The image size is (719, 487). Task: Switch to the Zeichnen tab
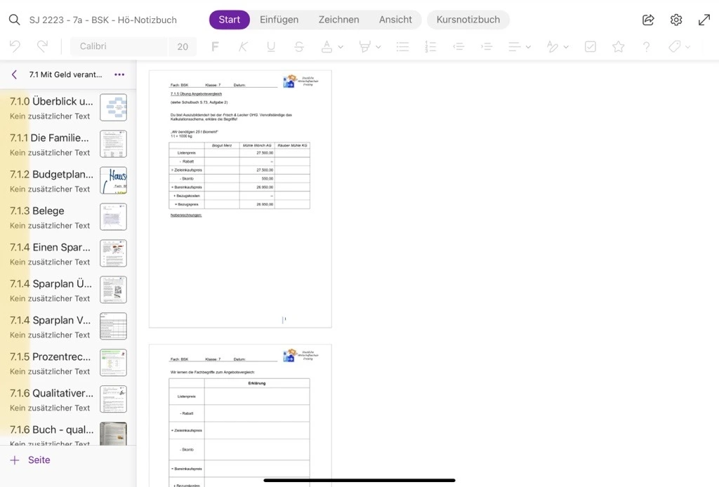pyautogui.click(x=338, y=20)
